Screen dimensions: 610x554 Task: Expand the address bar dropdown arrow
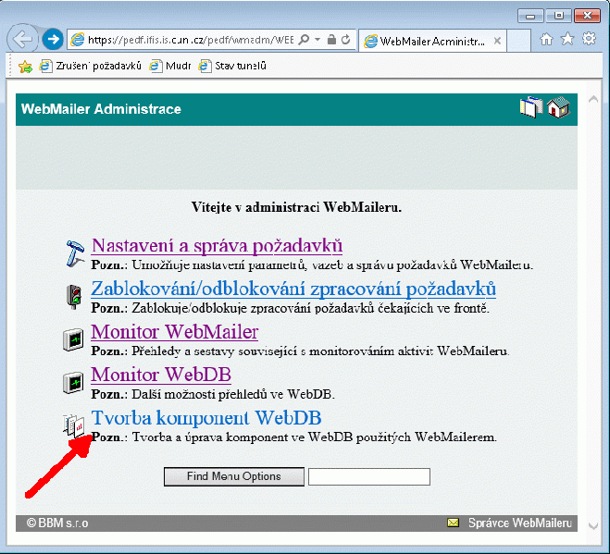coord(317,39)
